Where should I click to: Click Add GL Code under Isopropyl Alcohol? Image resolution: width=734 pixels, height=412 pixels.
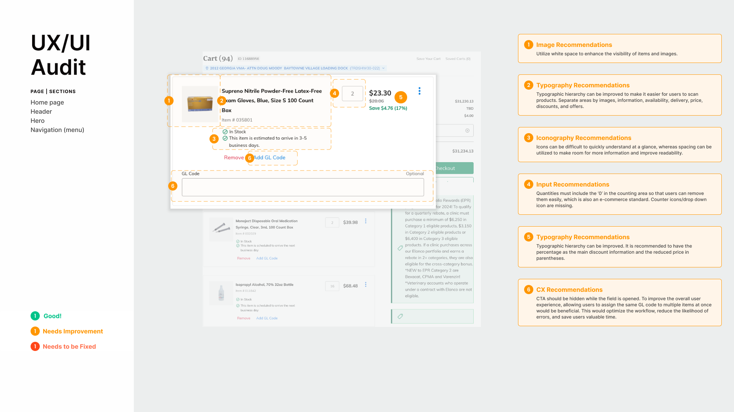[x=267, y=318]
